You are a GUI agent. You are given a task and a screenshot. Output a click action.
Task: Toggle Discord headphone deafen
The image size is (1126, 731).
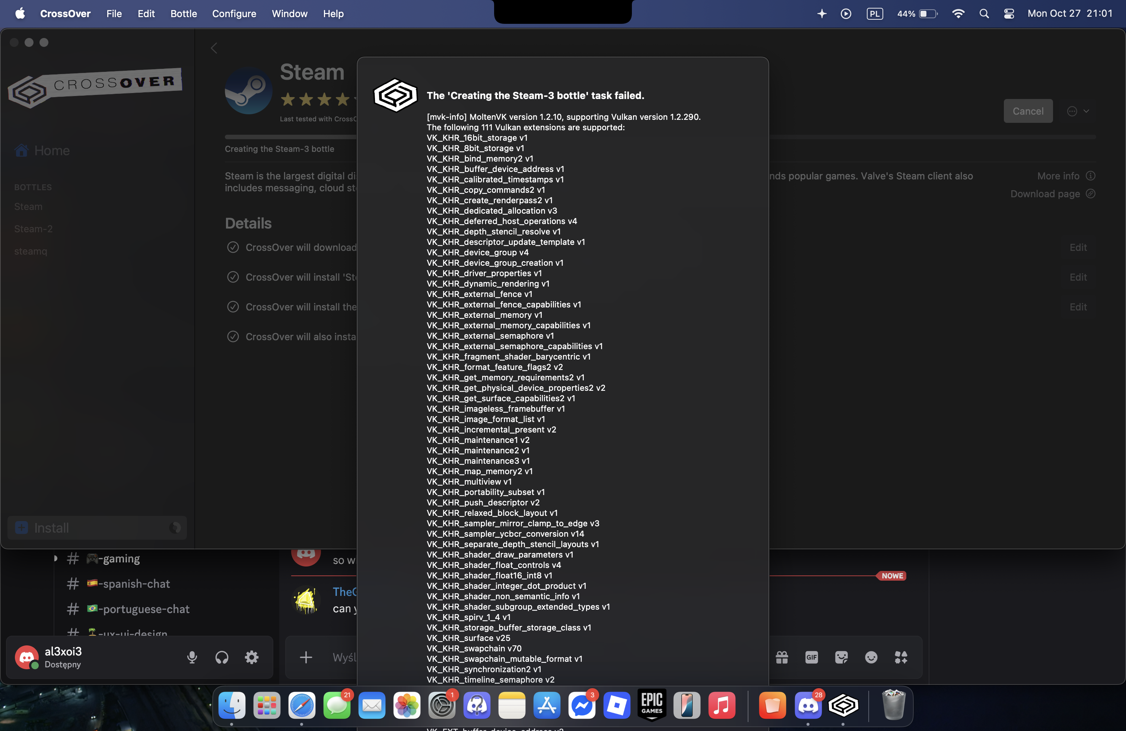pyautogui.click(x=222, y=657)
